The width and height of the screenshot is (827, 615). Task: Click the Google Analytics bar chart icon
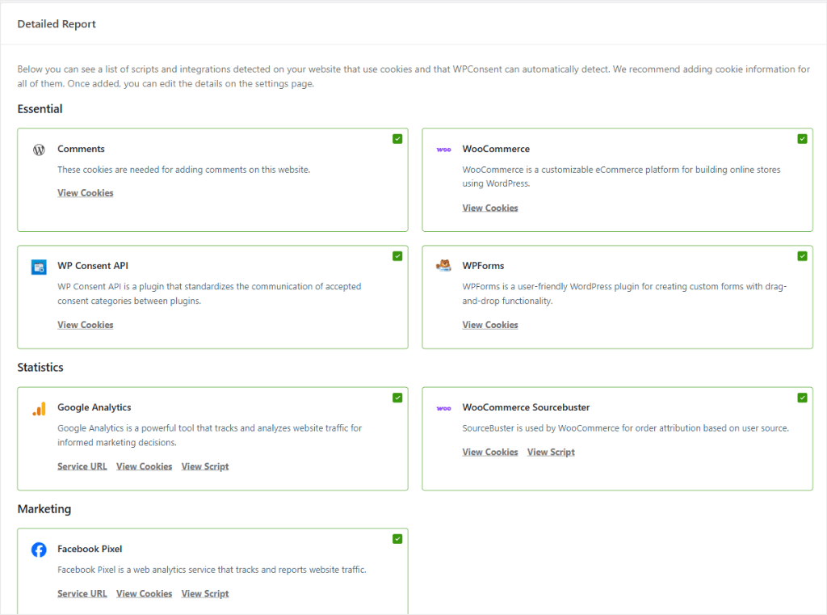[39, 409]
